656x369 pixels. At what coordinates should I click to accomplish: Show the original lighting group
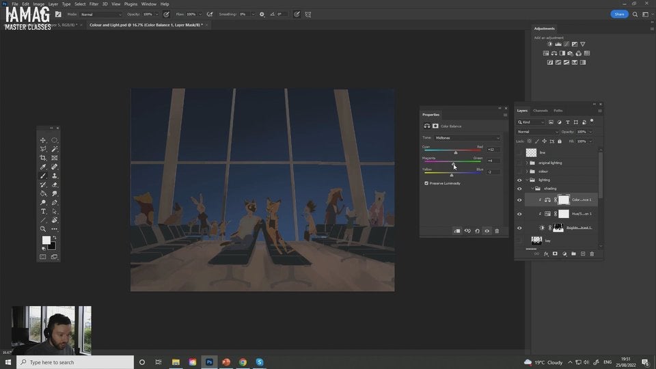519,163
